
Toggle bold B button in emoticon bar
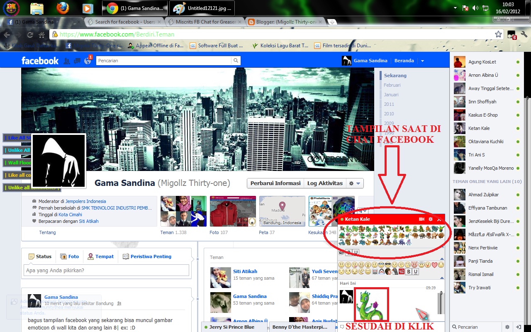tap(409, 271)
